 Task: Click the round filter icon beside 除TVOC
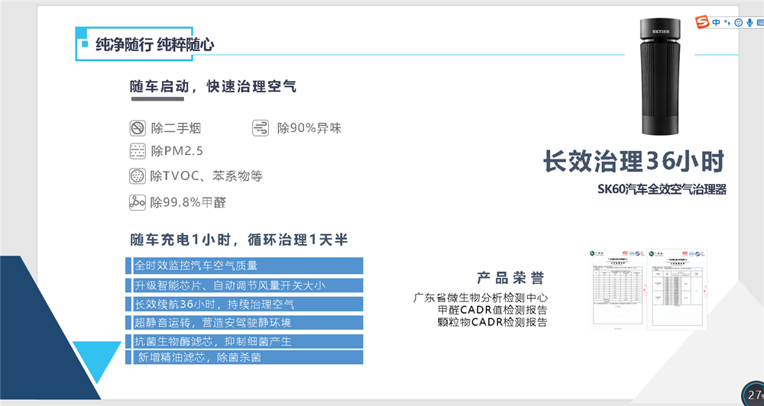click(x=138, y=176)
